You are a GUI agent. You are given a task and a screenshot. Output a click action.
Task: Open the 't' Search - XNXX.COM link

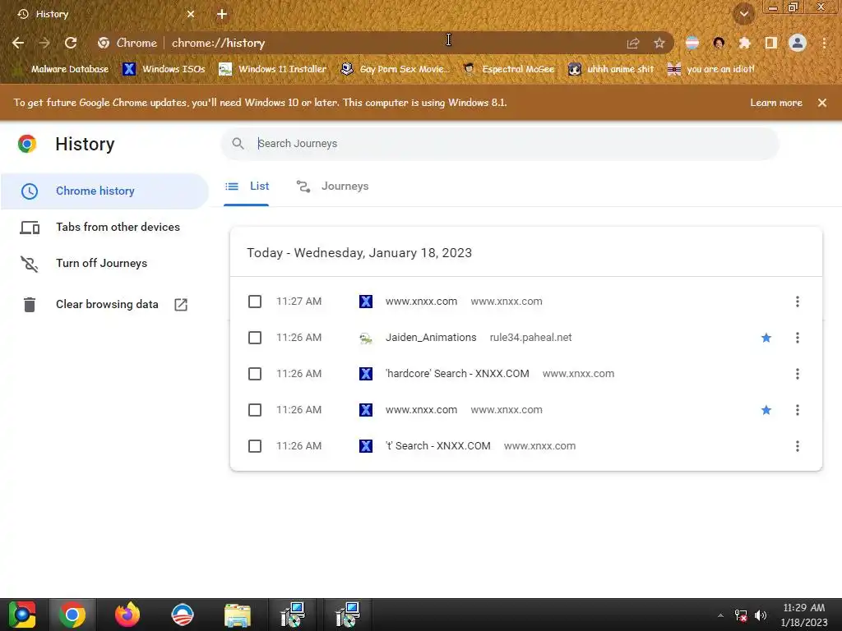(437, 446)
